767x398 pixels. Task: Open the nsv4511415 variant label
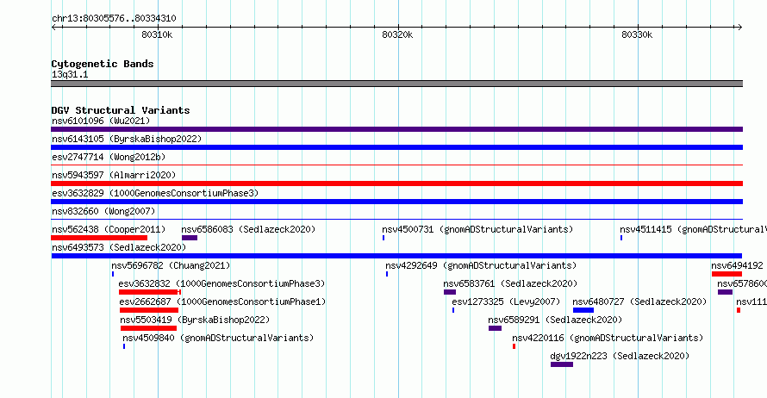click(x=693, y=229)
